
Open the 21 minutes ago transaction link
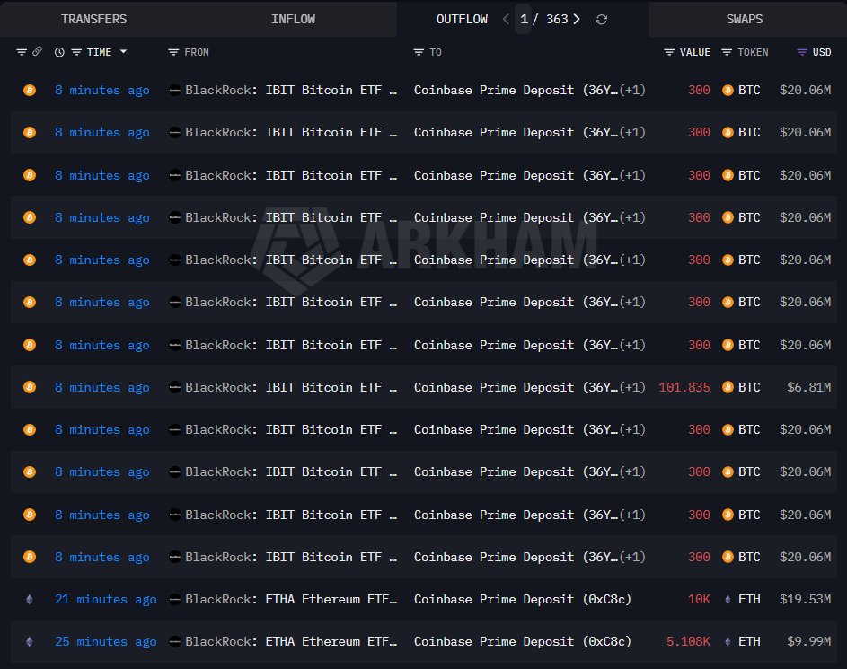105,599
